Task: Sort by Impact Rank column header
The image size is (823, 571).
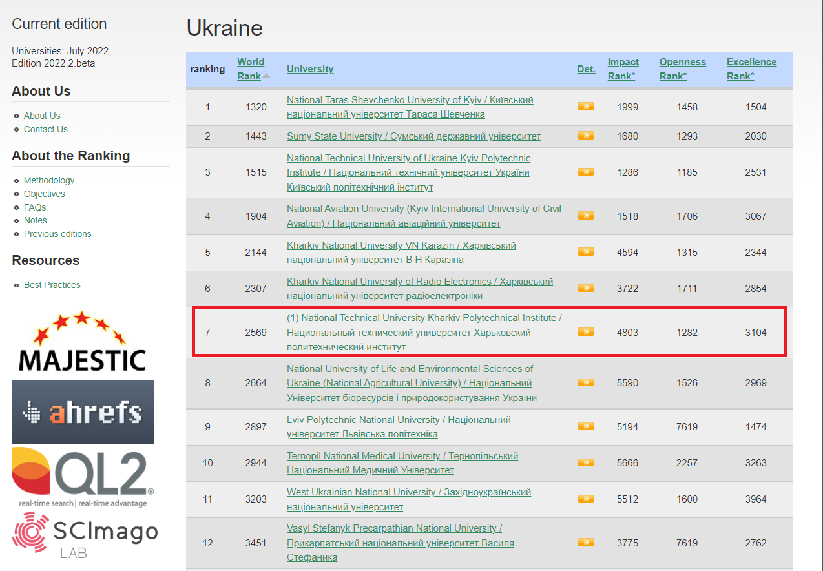Action: point(623,68)
